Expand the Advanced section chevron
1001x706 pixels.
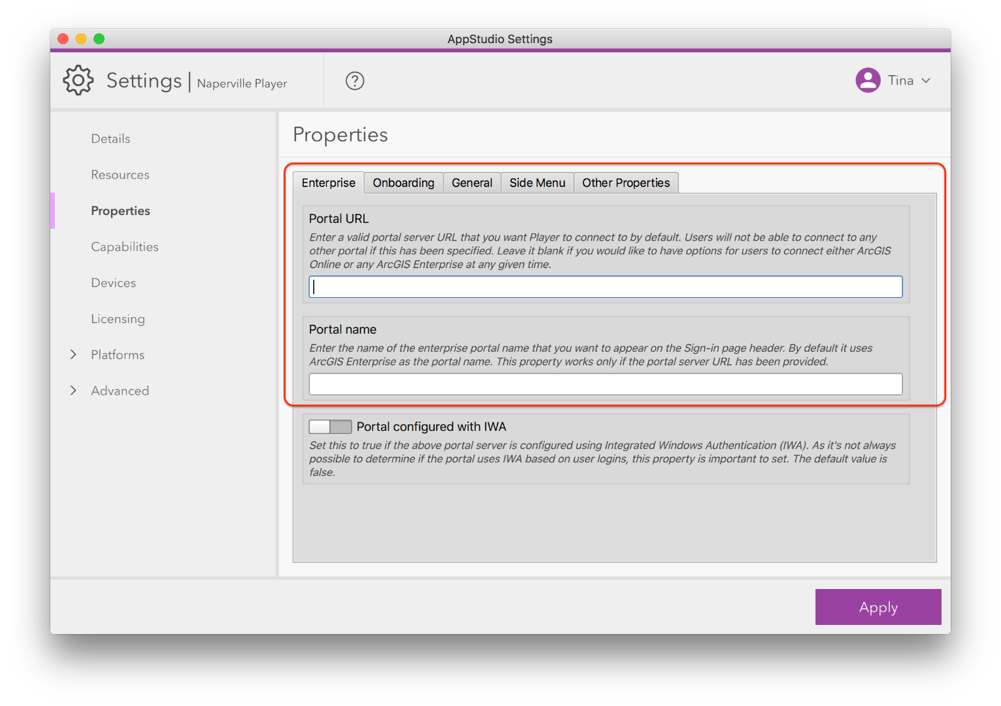[x=73, y=390]
